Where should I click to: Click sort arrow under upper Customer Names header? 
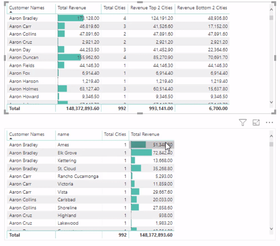11,12
